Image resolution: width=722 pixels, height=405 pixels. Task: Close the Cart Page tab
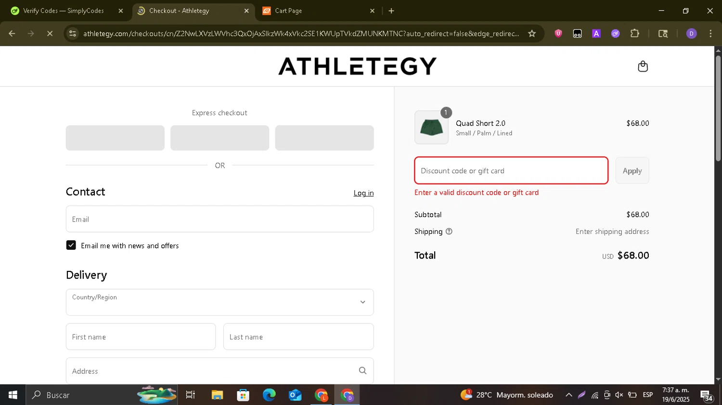pos(372,11)
